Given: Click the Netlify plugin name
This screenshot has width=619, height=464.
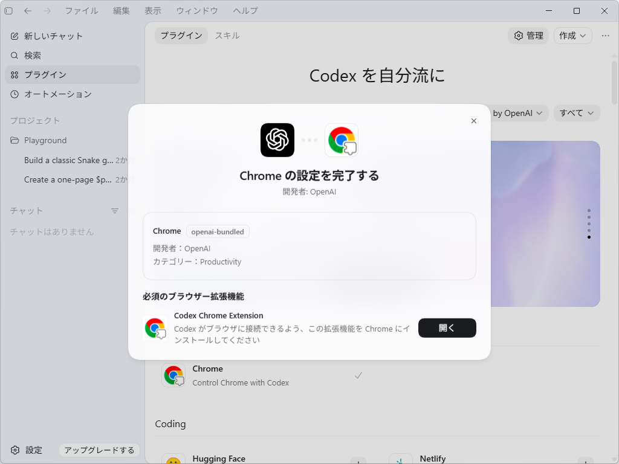Looking at the screenshot, I should click(x=433, y=459).
